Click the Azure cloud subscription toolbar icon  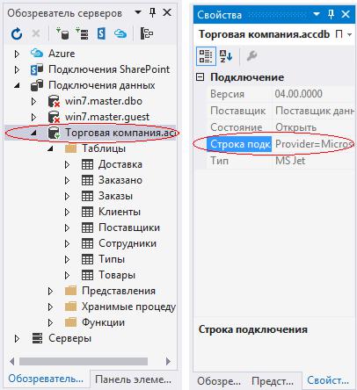pyautogui.click(x=120, y=34)
